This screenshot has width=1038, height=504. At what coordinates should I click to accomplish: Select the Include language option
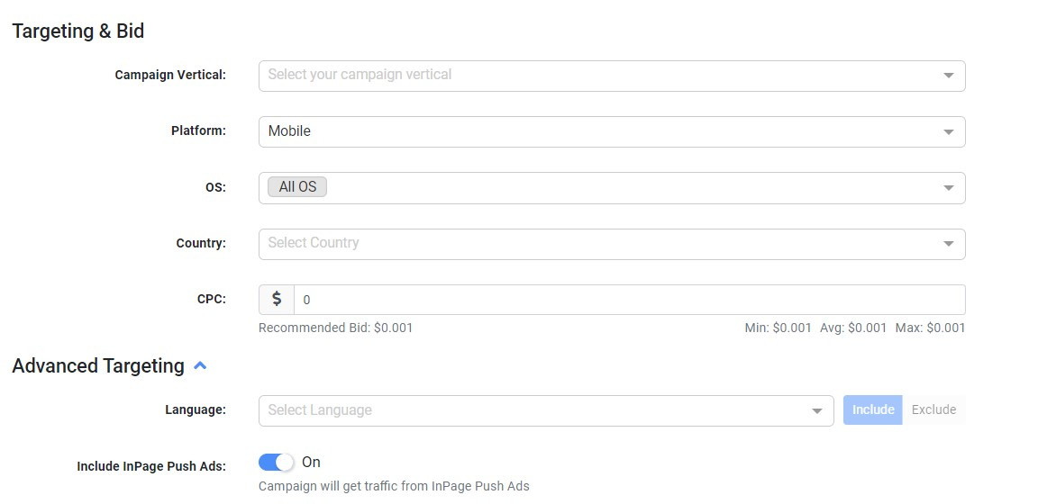tap(872, 410)
